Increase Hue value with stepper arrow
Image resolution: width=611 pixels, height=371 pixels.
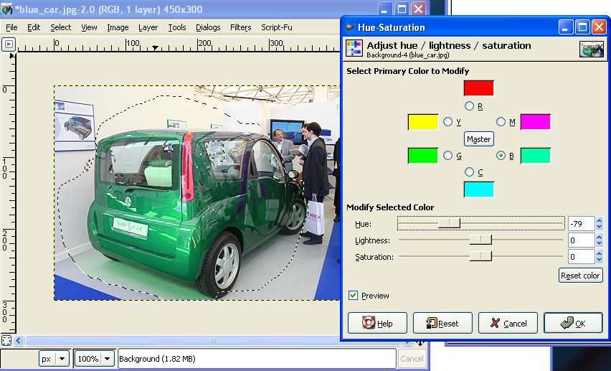tap(600, 220)
